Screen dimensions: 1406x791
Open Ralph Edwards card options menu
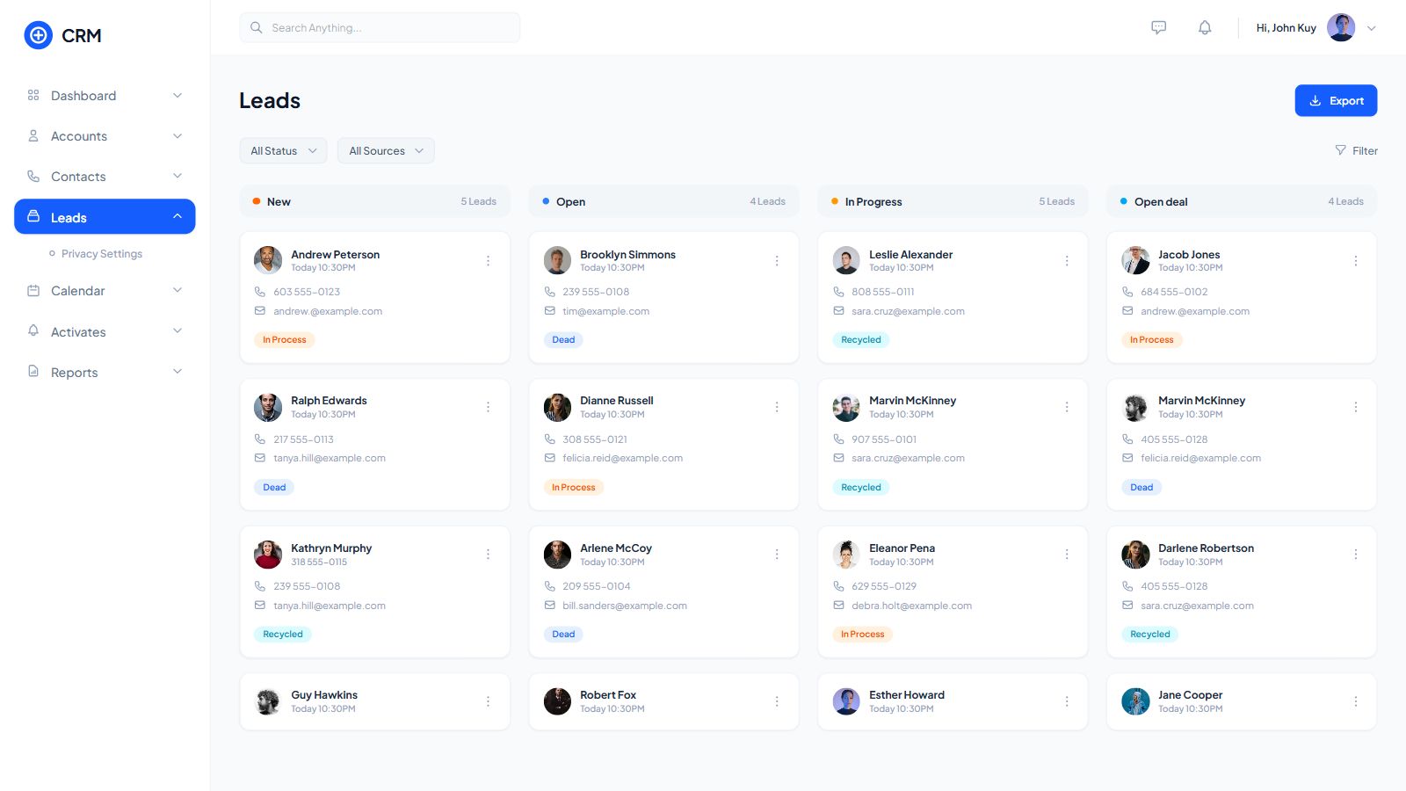(x=489, y=407)
